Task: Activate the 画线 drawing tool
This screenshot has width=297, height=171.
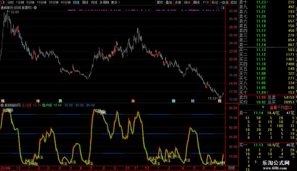Action: point(196,2)
